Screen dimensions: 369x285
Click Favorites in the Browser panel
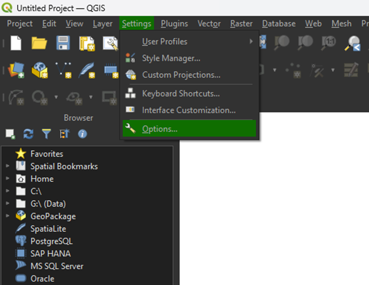click(46, 154)
